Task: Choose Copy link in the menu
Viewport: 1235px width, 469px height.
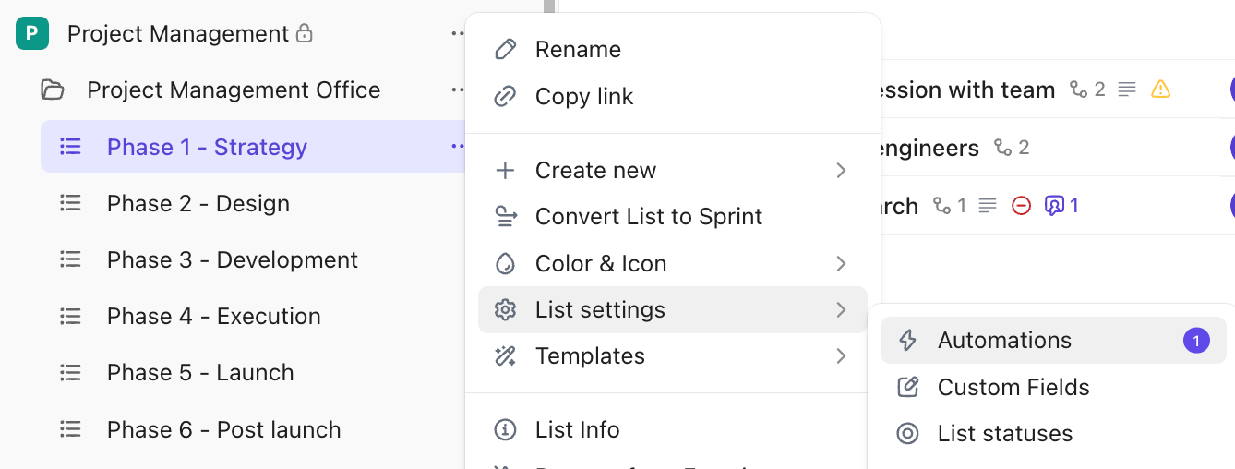Action: pos(583,97)
